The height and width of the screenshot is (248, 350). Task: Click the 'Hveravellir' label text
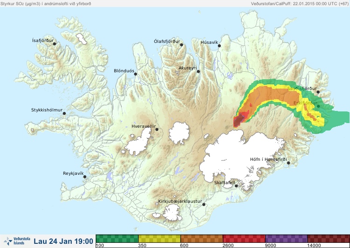coord(144,126)
